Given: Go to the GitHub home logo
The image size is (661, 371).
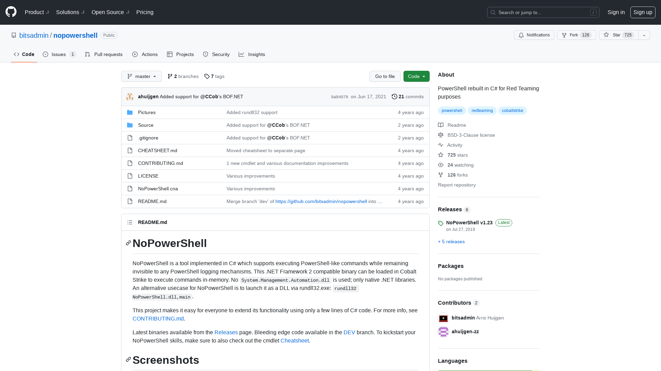Looking at the screenshot, I should pos(11,12).
